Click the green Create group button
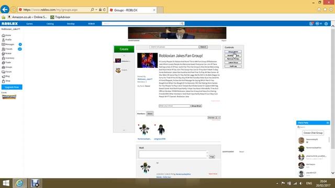335x188 pixels. click(124, 49)
